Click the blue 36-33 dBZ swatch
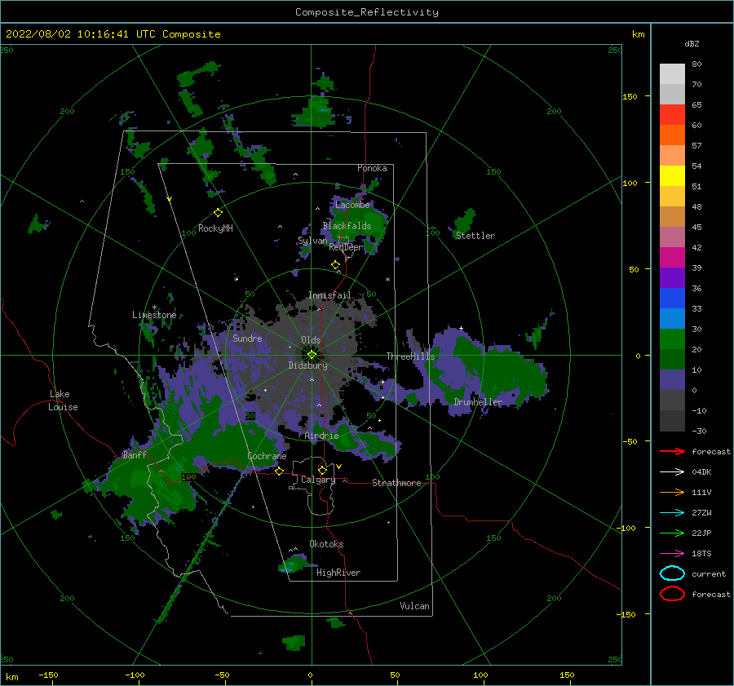The image size is (734, 686). (672, 299)
